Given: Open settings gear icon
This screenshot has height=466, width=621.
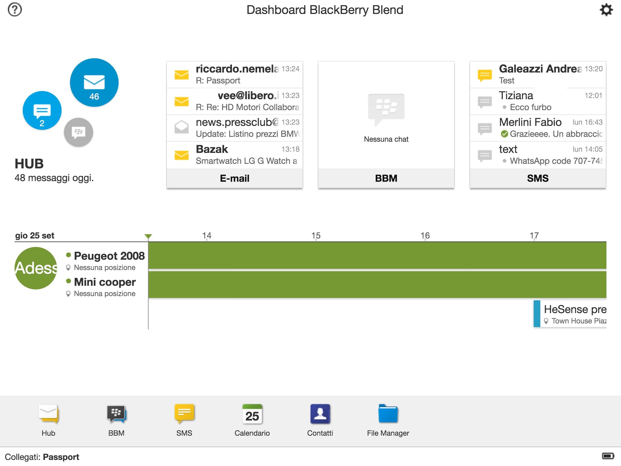Looking at the screenshot, I should 606,10.
